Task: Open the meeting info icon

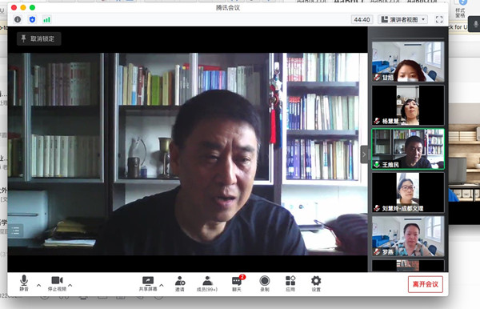Action: click(18, 19)
